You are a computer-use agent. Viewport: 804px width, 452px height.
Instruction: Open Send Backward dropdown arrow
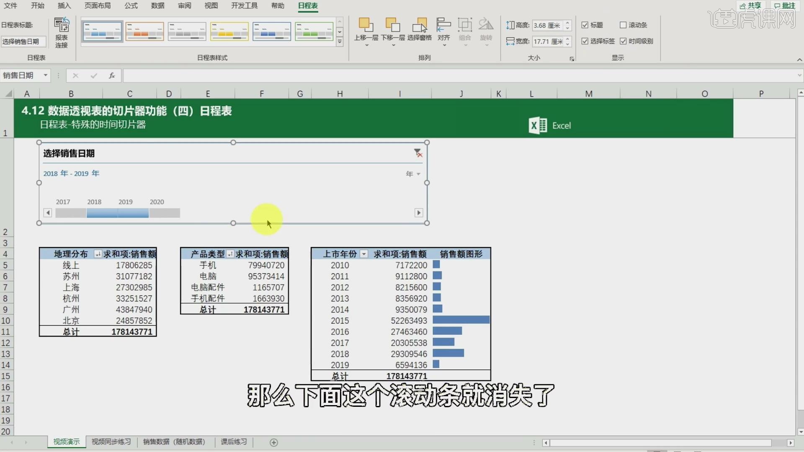click(x=393, y=45)
